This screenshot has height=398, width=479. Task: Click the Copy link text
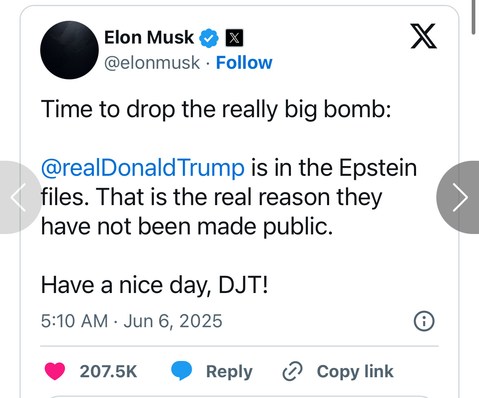(x=355, y=372)
